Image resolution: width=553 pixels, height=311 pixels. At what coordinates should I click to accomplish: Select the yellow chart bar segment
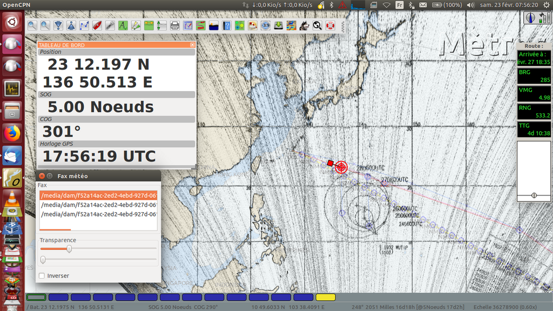[x=326, y=298]
